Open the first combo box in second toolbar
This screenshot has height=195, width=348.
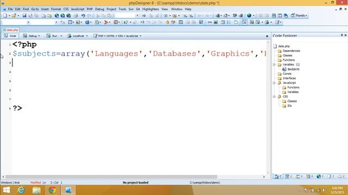click(x=16, y=22)
